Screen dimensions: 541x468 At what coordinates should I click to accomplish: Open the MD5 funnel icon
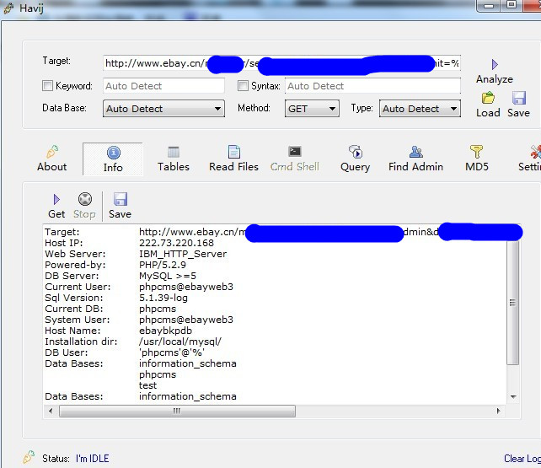(476, 152)
